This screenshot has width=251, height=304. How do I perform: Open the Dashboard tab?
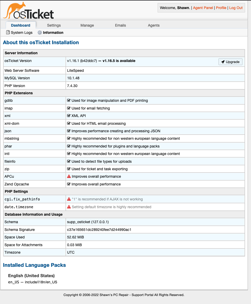pyautogui.click(x=21, y=25)
